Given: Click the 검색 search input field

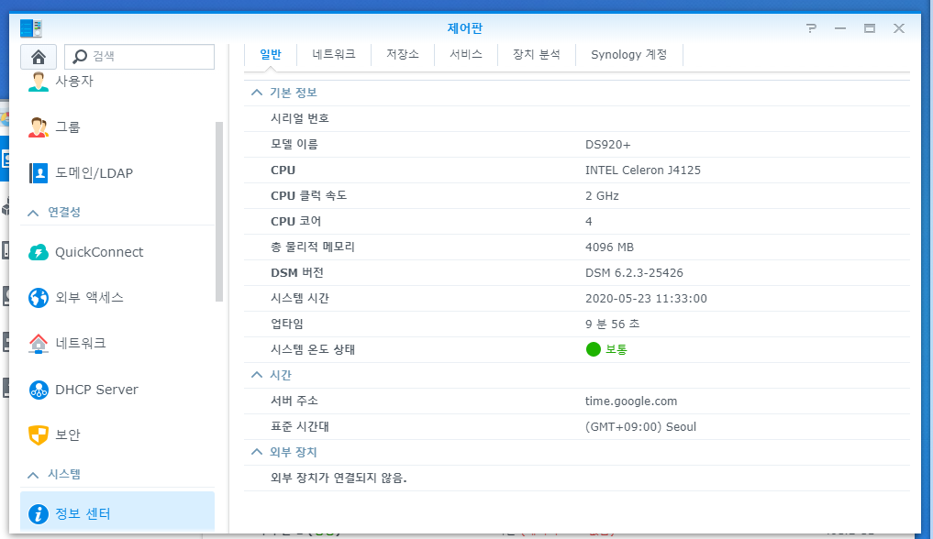Looking at the screenshot, I should coord(139,57).
